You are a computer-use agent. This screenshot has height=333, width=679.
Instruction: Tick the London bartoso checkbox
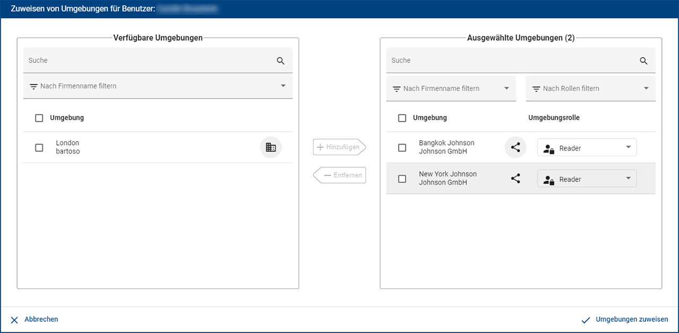coord(39,148)
